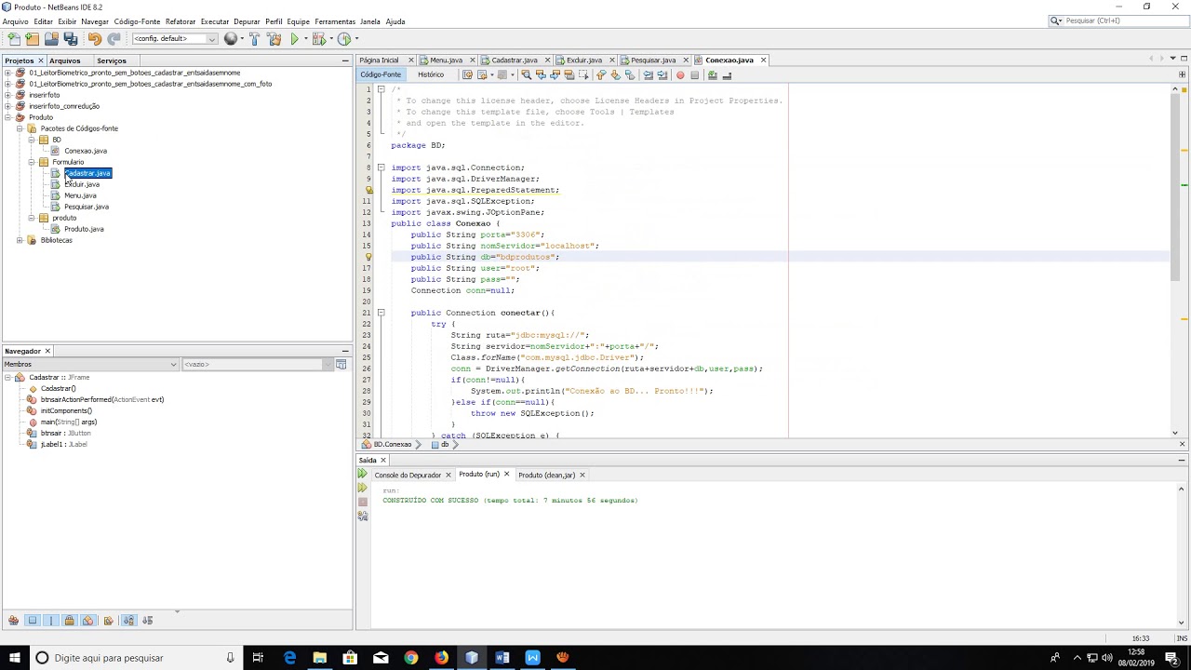Open the navigator filter settings icon
Viewport: 1191px width, 670px height.
[x=341, y=364]
